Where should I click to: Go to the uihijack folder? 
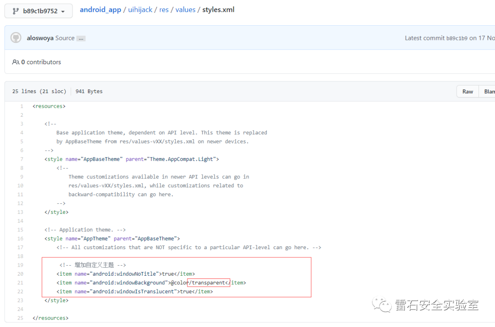tap(140, 10)
